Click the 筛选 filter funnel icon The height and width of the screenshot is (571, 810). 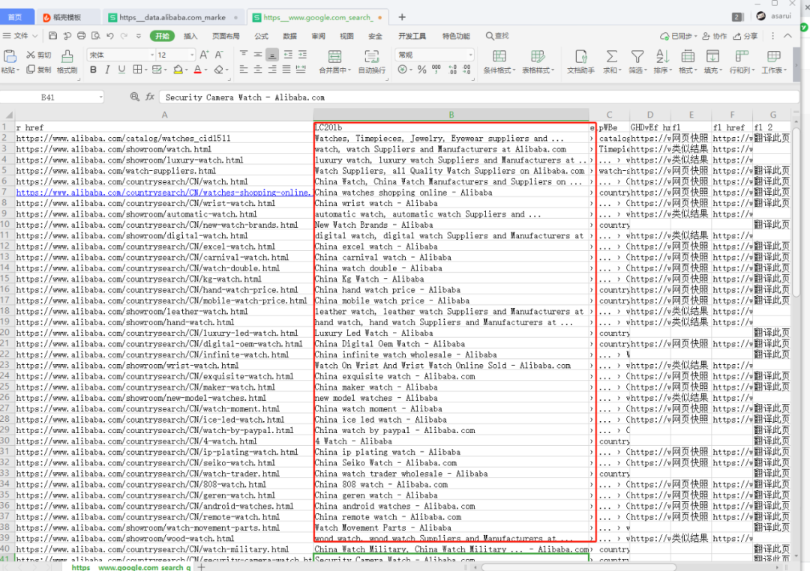pos(637,56)
